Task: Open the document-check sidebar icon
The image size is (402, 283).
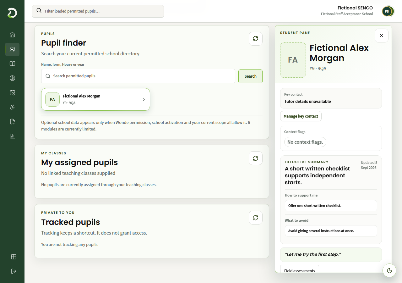Action: pos(12,121)
